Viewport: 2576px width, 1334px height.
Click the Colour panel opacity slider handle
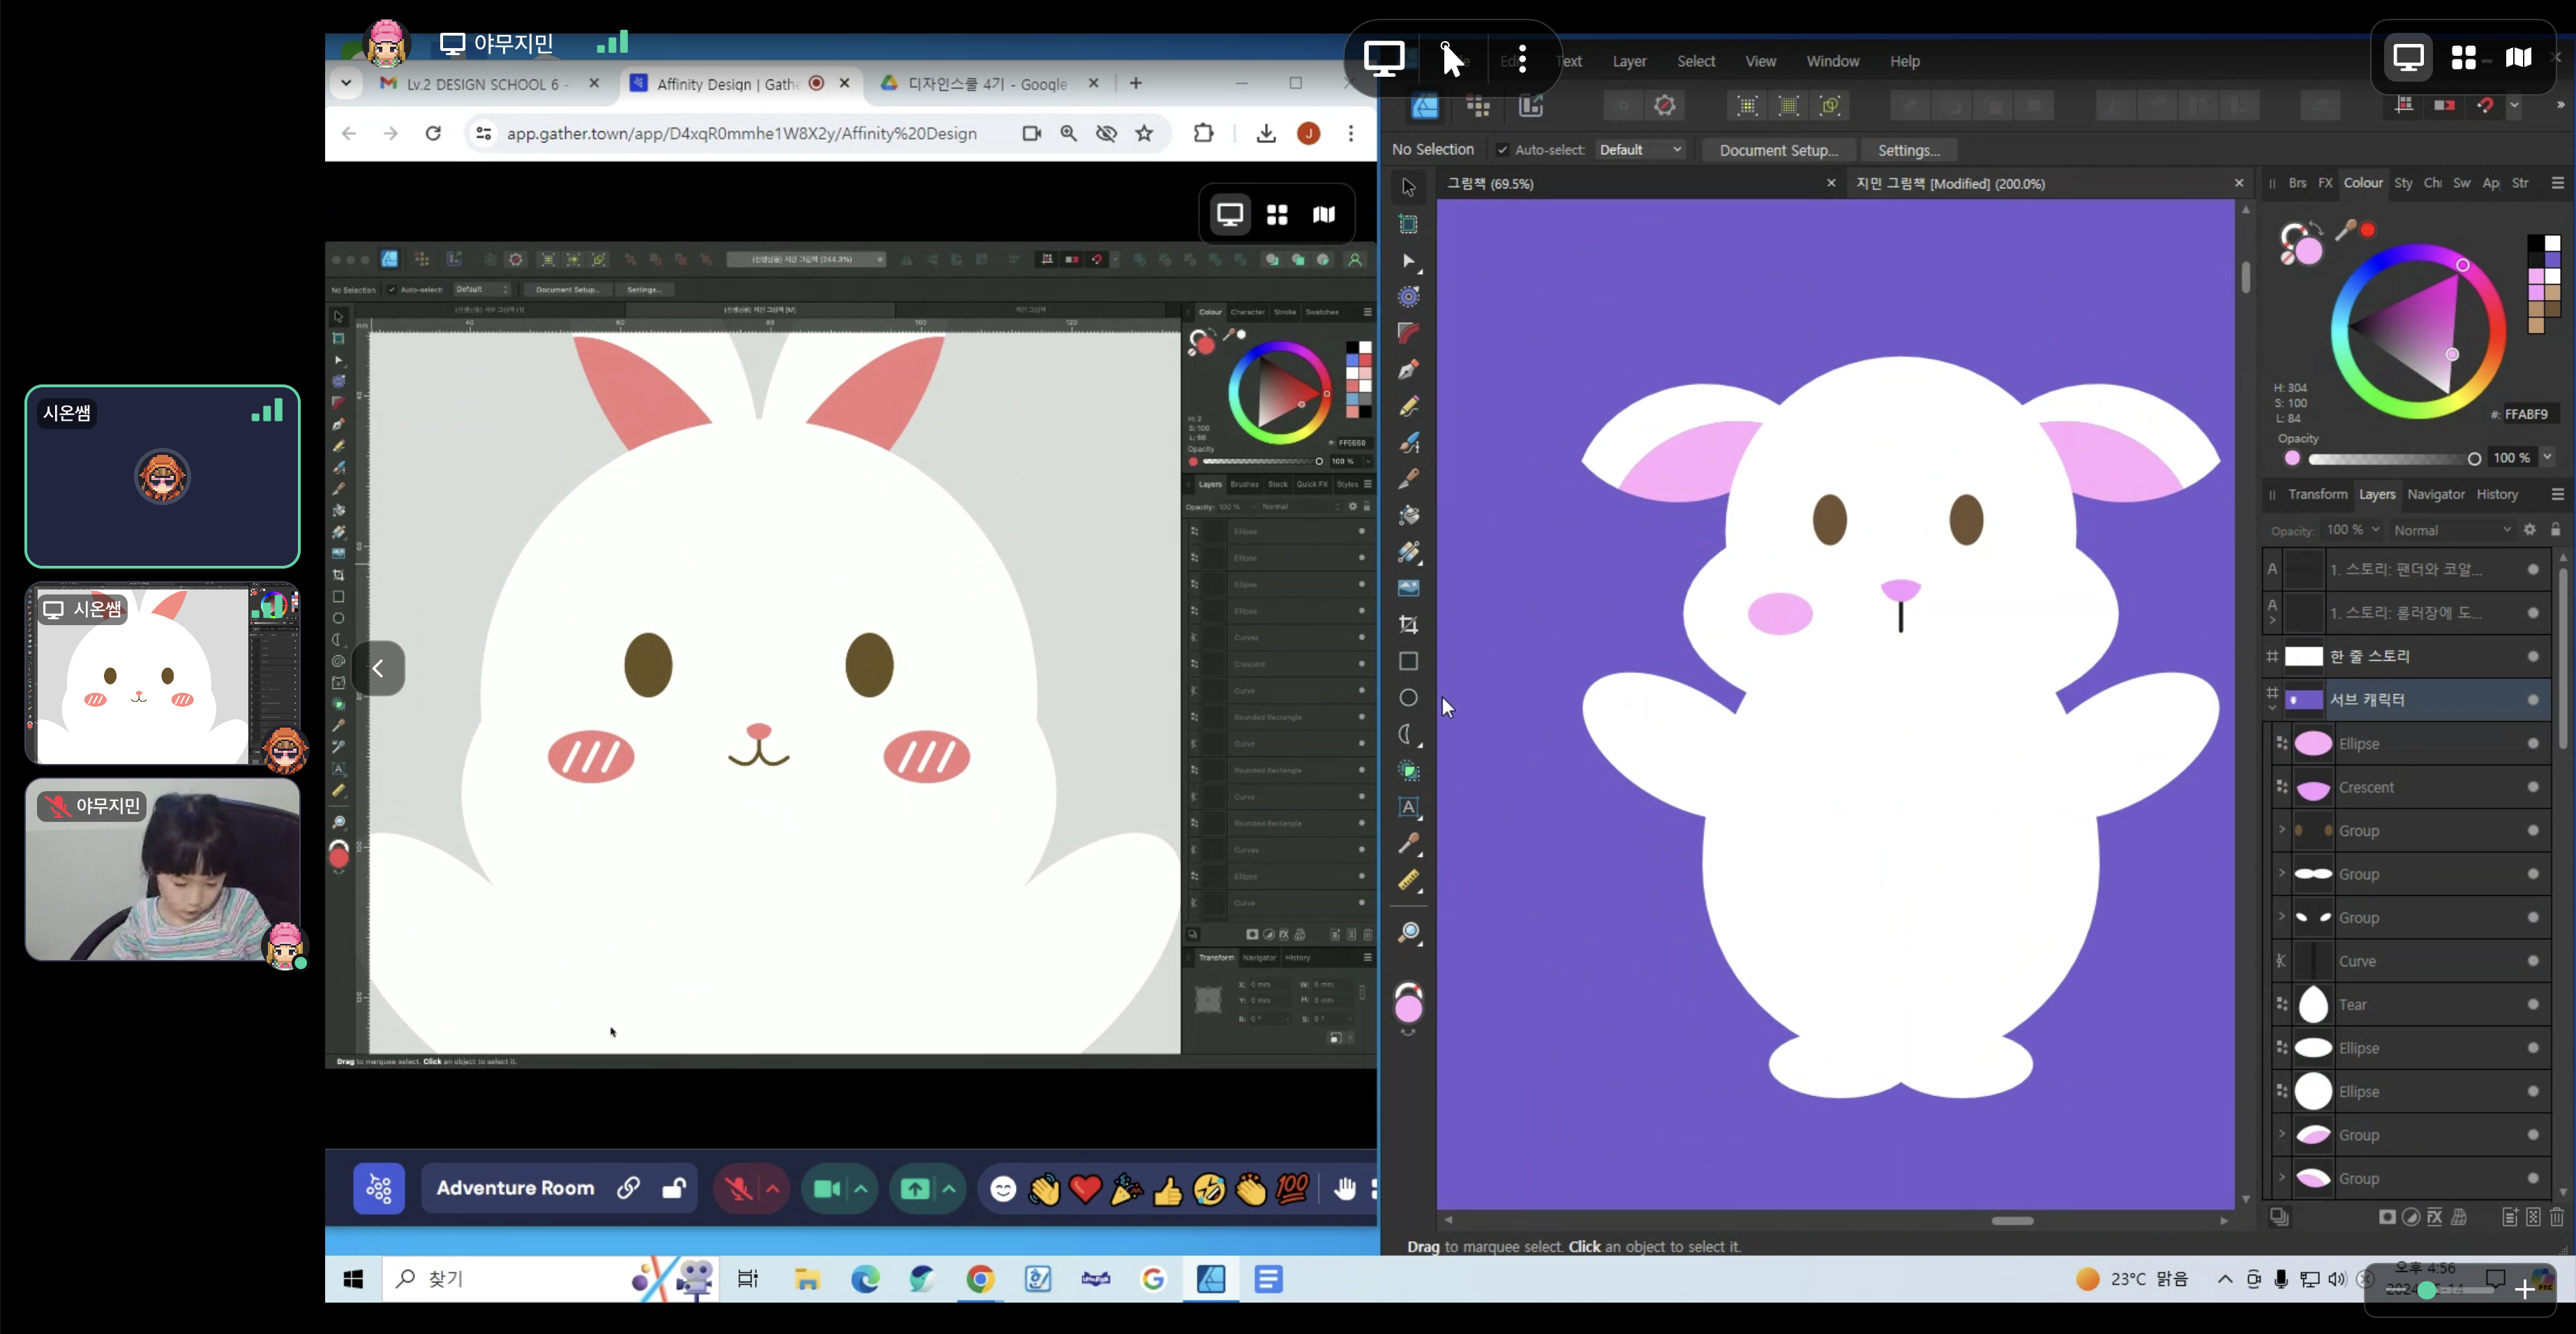click(x=2474, y=458)
